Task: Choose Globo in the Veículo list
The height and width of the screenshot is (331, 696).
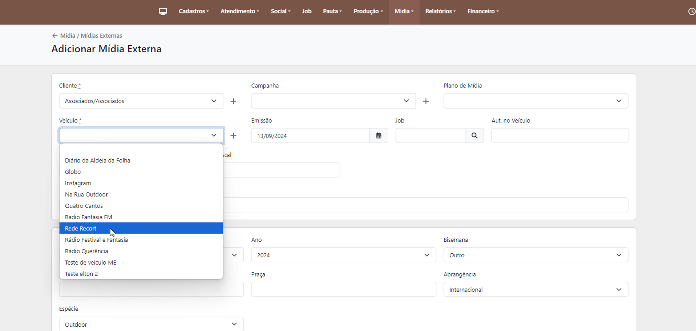Action: 73,172
